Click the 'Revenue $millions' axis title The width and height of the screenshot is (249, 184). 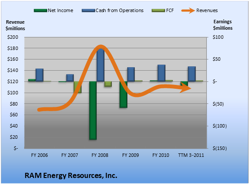[15, 25]
